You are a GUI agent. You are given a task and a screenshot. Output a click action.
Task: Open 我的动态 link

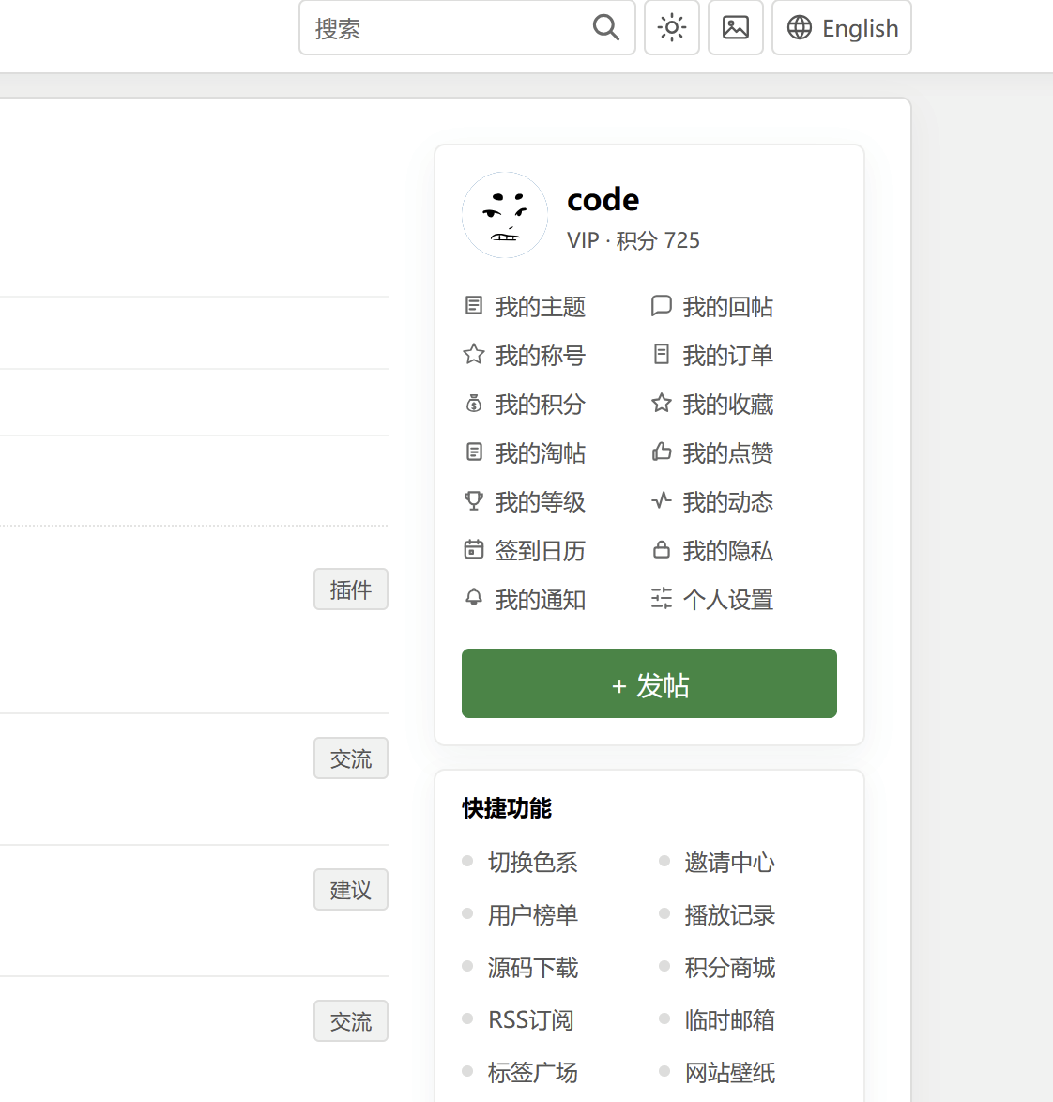pyautogui.click(x=727, y=502)
